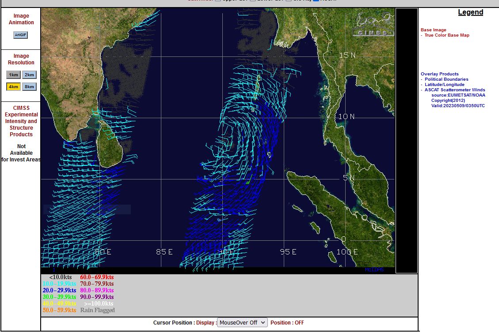
Task: Click Sri Lanka island on the map
Action: (x=107, y=146)
